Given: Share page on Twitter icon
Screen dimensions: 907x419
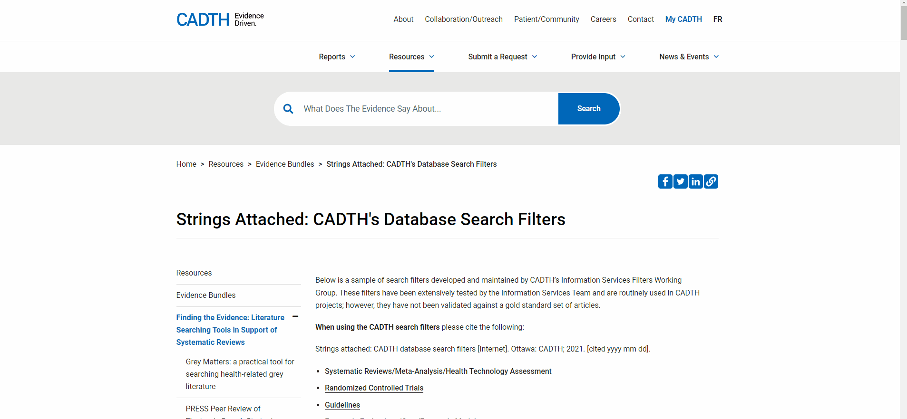Looking at the screenshot, I should (x=680, y=181).
